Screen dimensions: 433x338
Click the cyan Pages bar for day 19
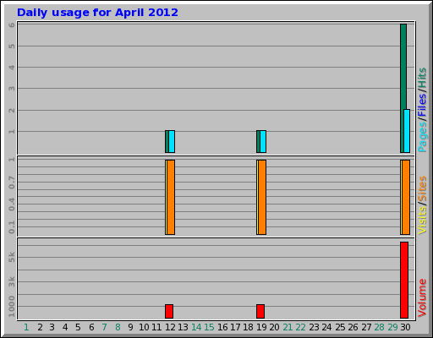[x=263, y=142]
